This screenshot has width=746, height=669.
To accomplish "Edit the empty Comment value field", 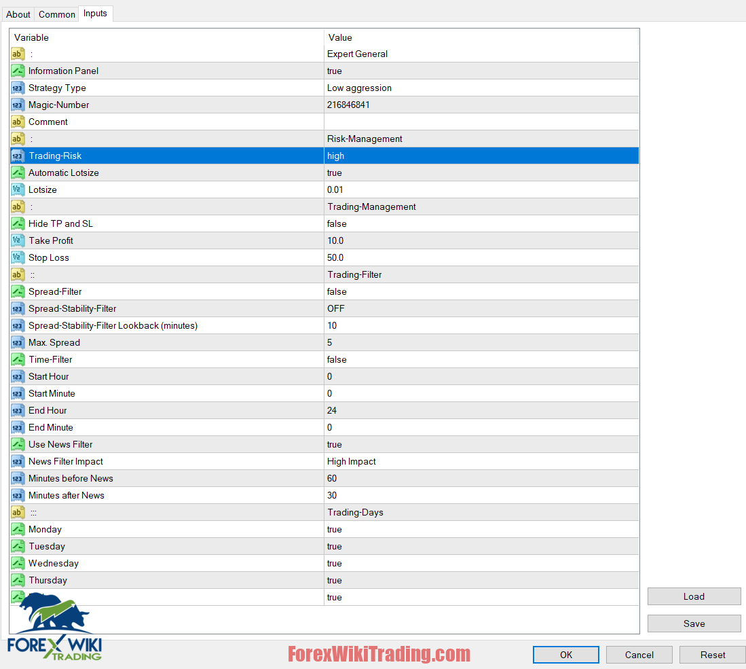I will (481, 122).
